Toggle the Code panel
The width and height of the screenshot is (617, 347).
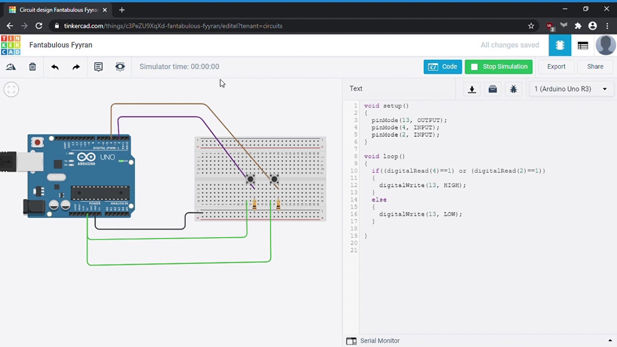[x=443, y=67]
